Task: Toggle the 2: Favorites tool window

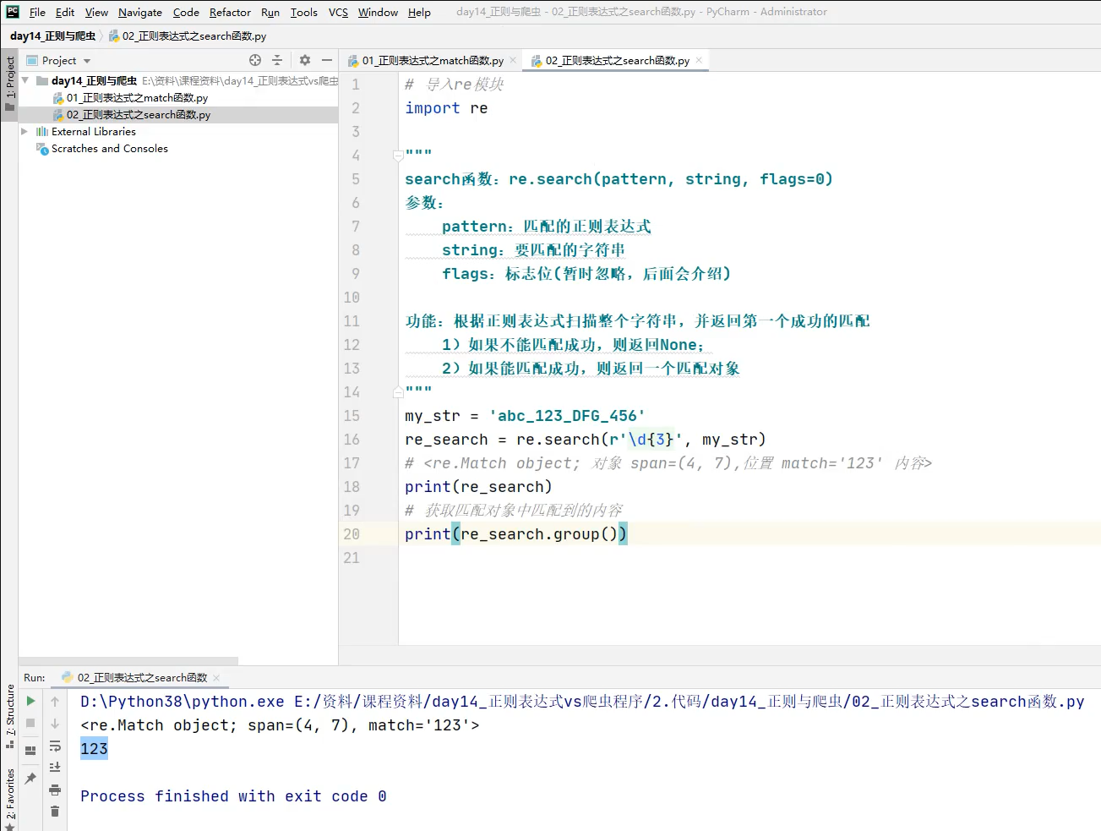Action: pyautogui.click(x=9, y=799)
